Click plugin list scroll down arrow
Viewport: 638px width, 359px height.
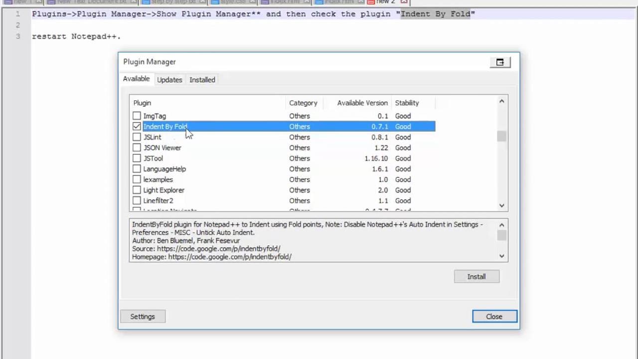tap(502, 205)
